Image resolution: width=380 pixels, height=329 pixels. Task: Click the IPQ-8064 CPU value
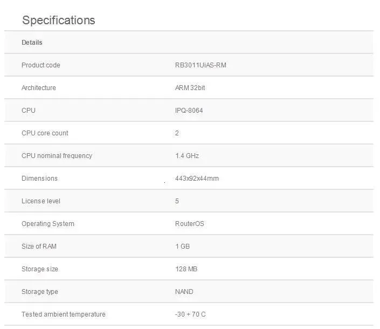tap(189, 111)
